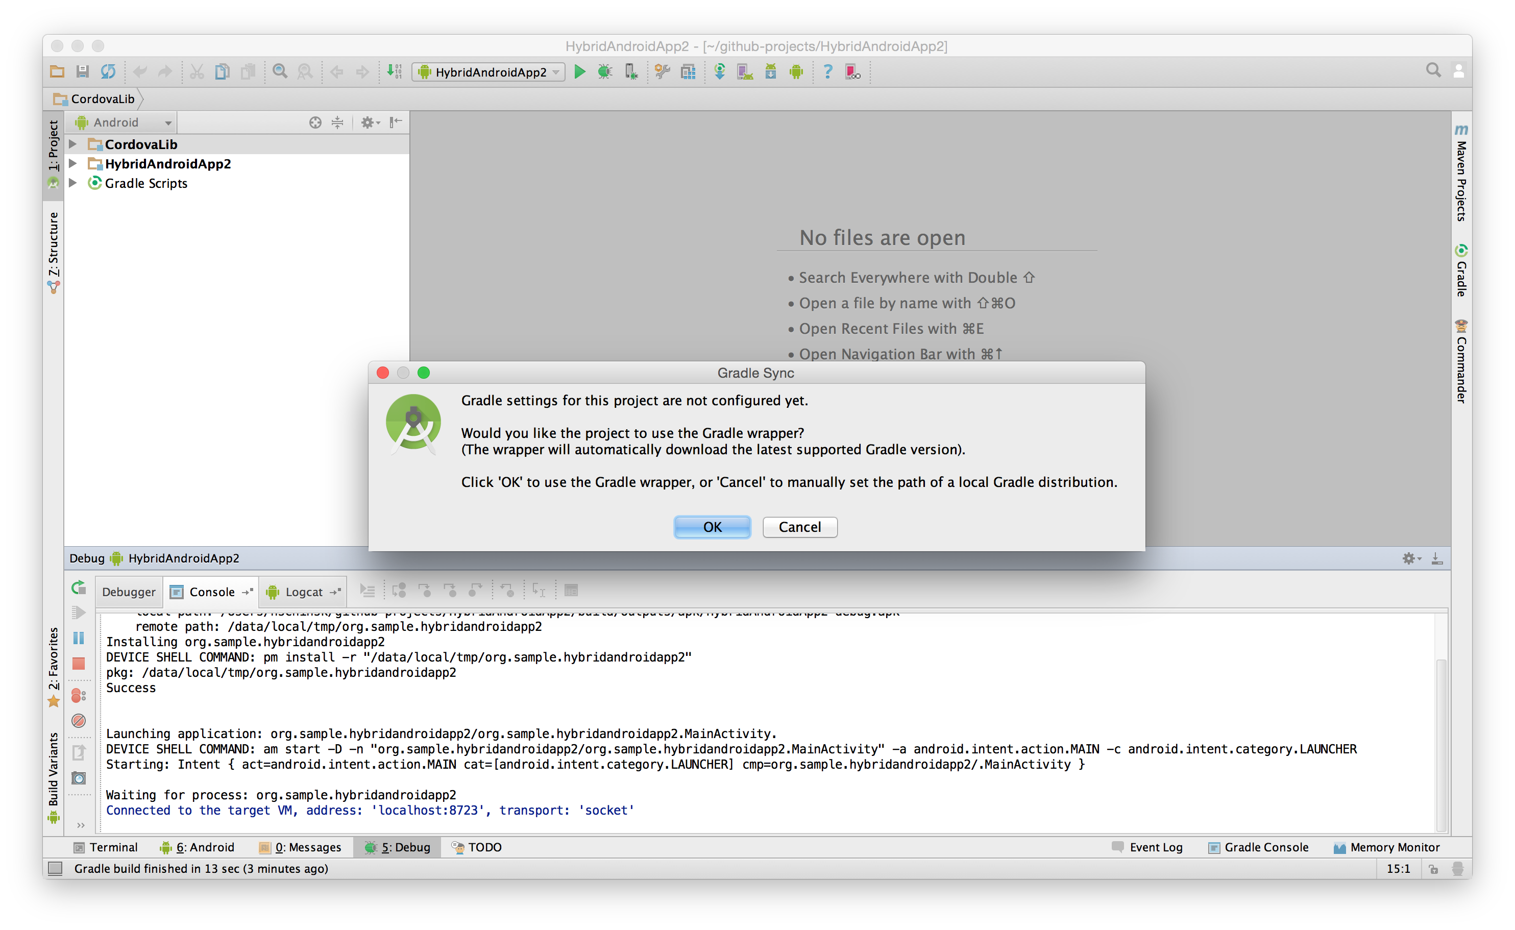
Task: Click Cancel in Gradle Sync dialog
Action: (800, 527)
